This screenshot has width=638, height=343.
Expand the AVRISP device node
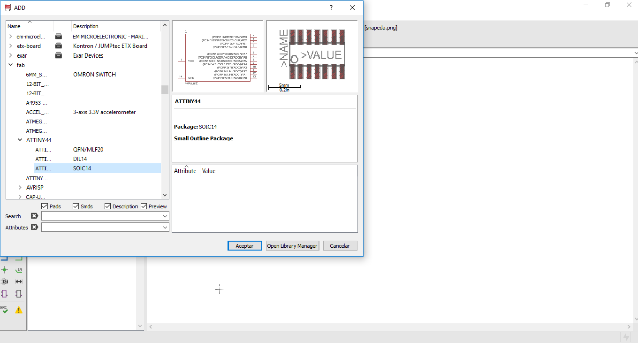(x=20, y=187)
